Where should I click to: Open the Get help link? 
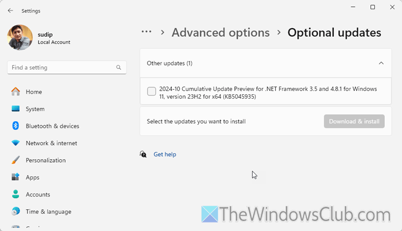point(165,155)
